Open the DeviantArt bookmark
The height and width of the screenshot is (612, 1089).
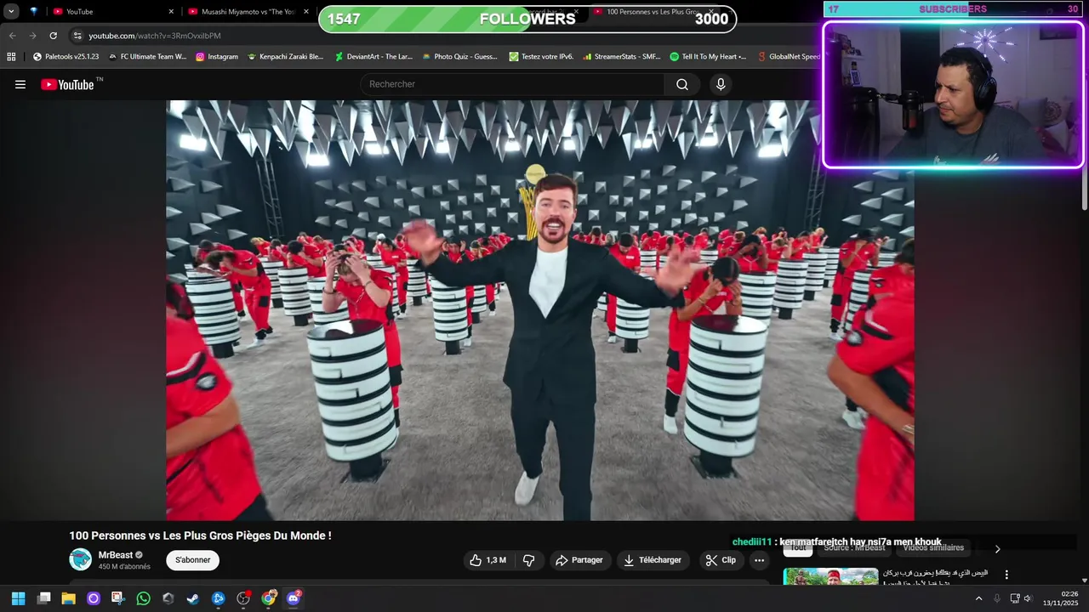pos(373,57)
